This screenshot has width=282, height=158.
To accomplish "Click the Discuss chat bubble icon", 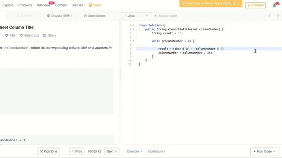I will tap(48, 16).
